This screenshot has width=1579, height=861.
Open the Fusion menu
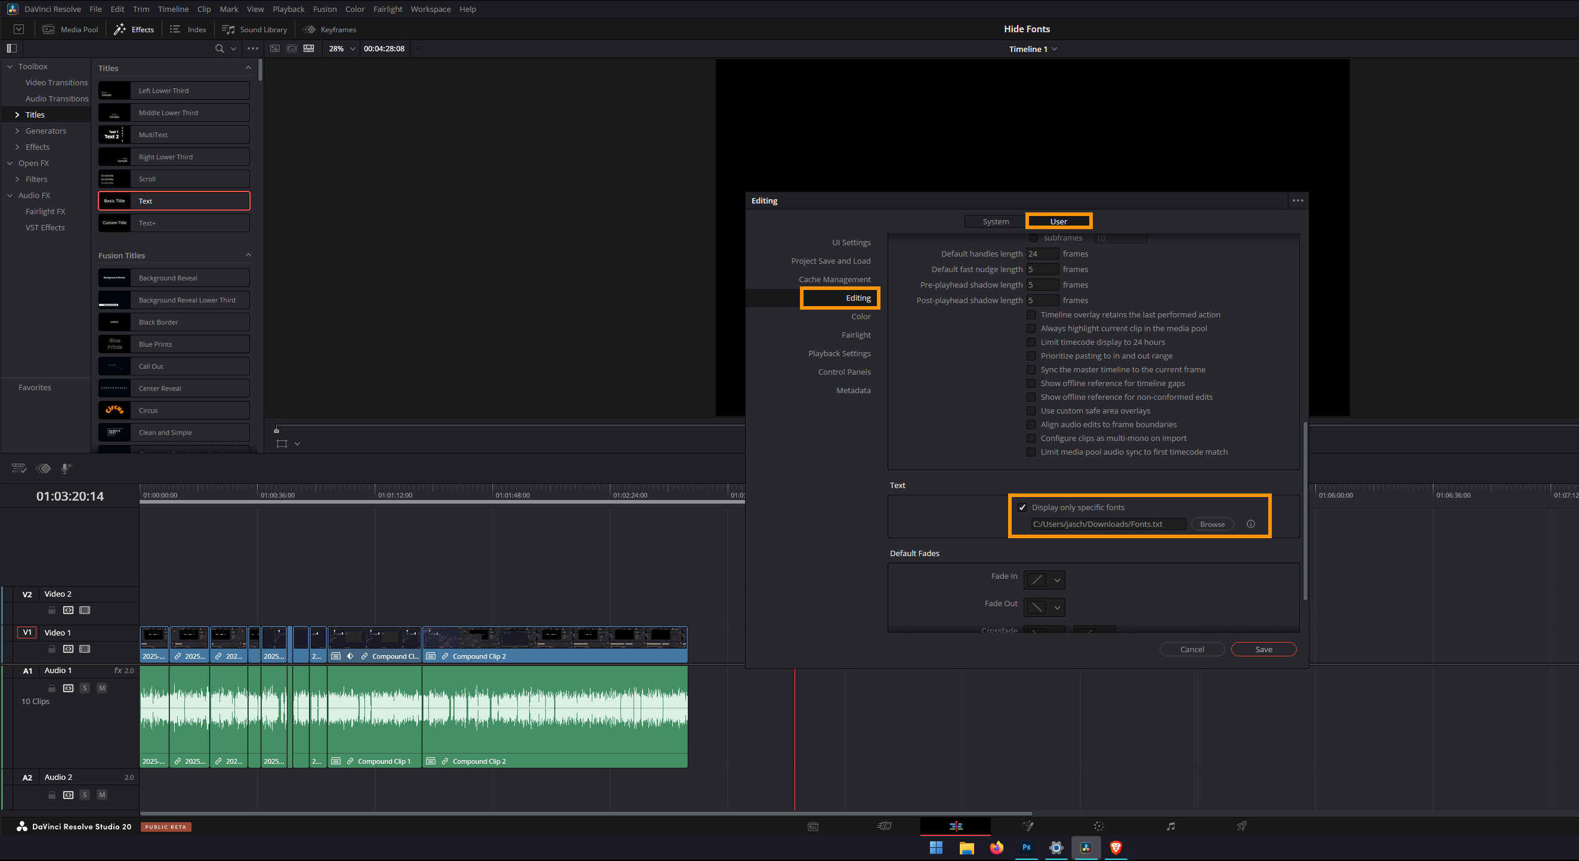(x=325, y=9)
